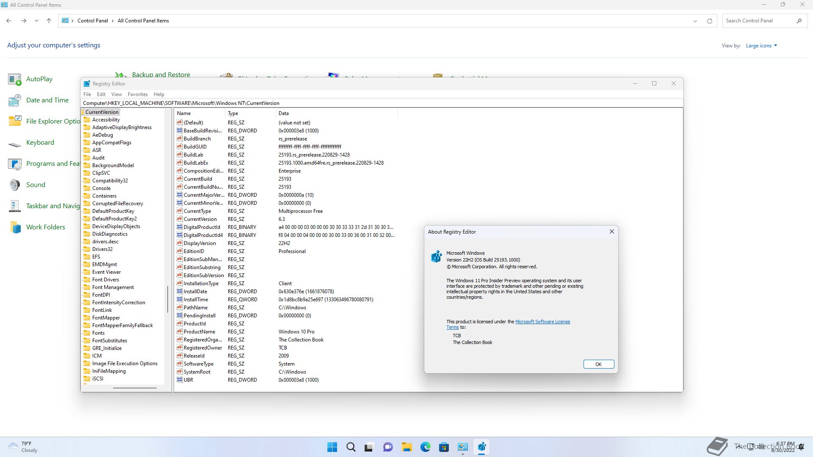This screenshot has height=457, width=813.
Task: Select the BuildBranch value icon
Action: coord(180,139)
